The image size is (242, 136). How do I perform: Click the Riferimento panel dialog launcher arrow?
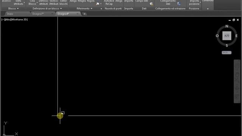click(101, 9)
